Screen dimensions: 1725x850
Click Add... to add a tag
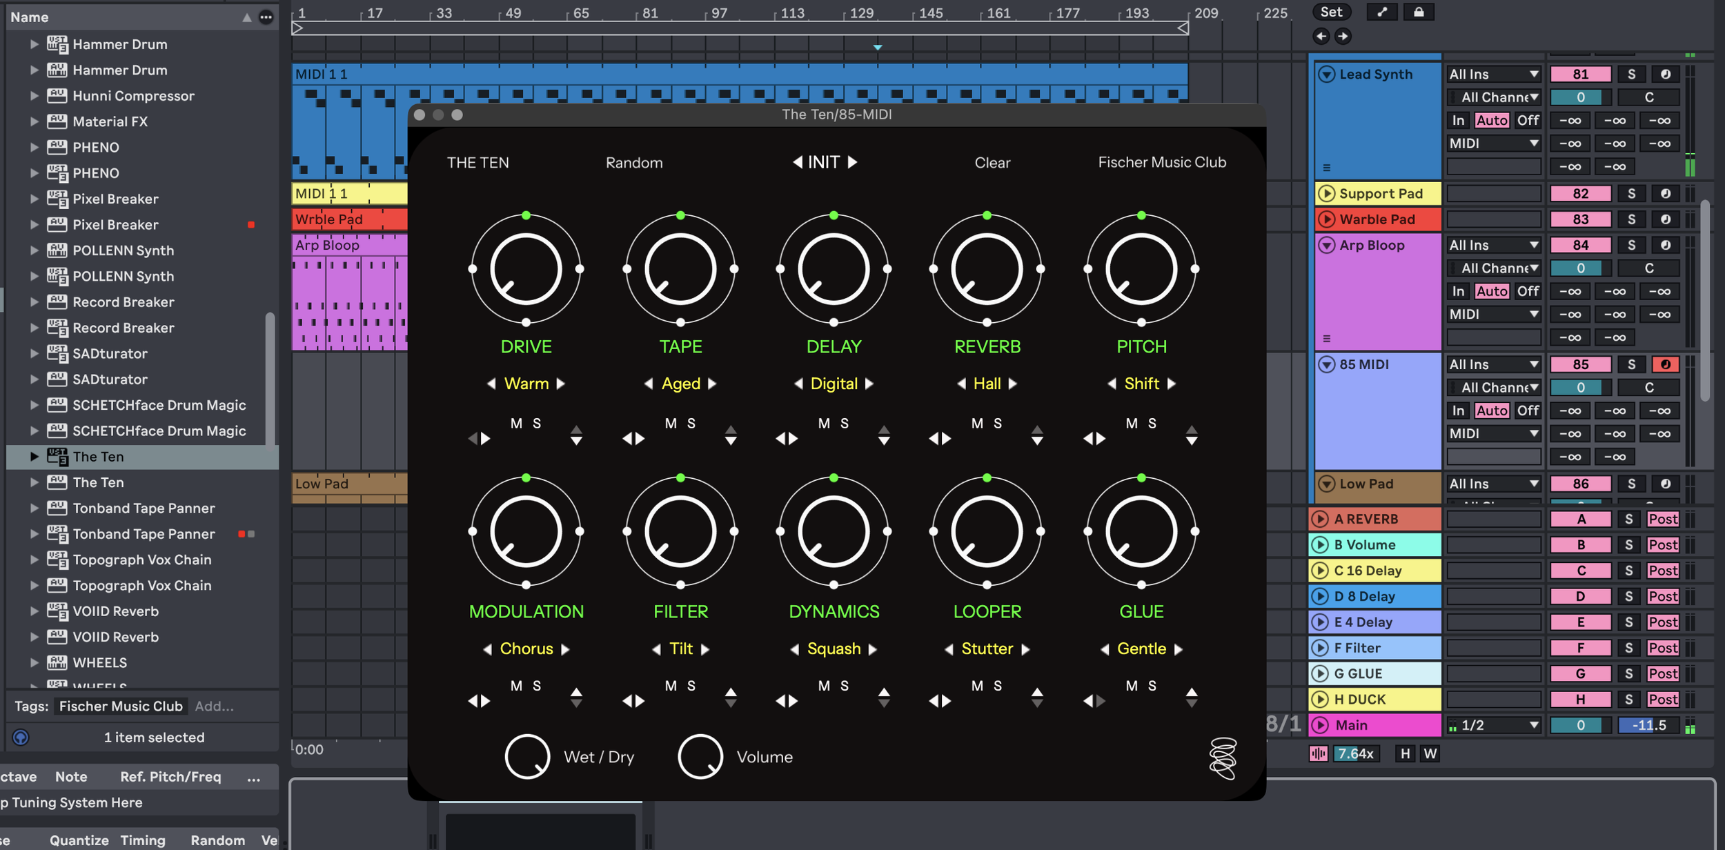coord(214,706)
